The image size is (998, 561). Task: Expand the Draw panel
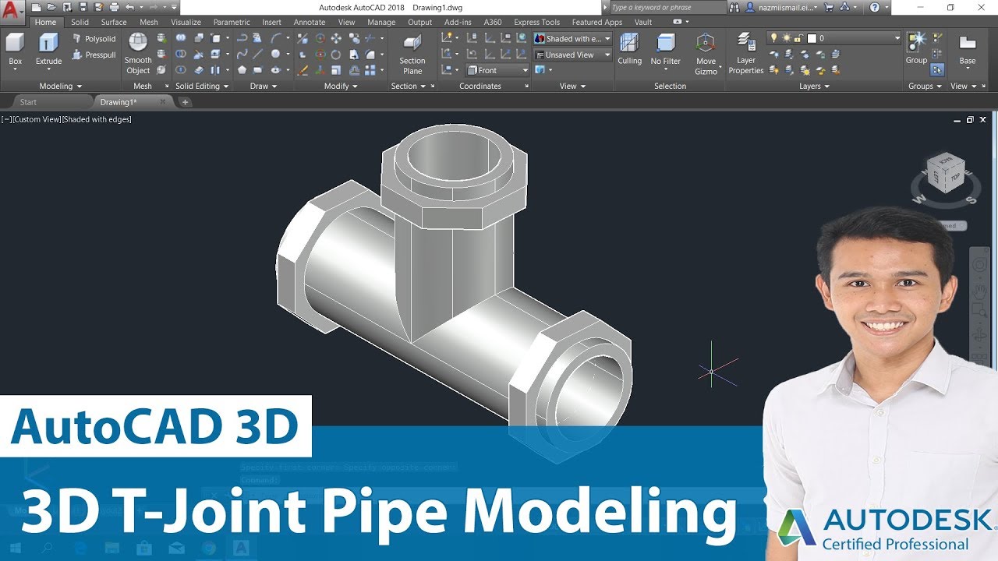point(264,86)
